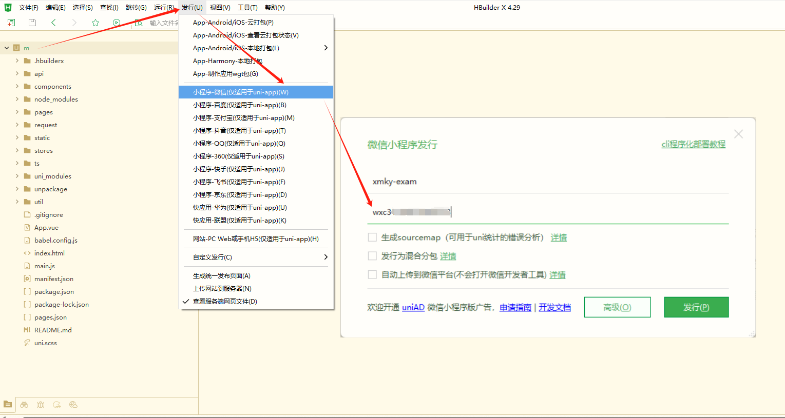Screen dimensions: 785x418
Task: Click the 高级(O) button
Action: (x=617, y=307)
